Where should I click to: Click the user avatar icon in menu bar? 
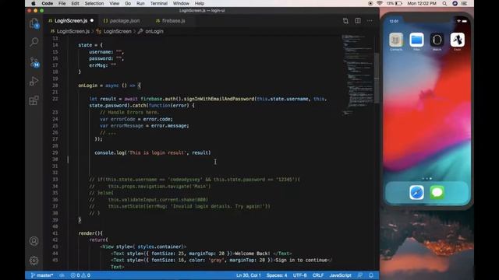[x=455, y=3]
